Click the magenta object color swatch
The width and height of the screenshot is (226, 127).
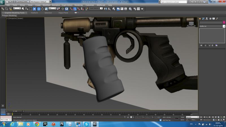[224, 22]
